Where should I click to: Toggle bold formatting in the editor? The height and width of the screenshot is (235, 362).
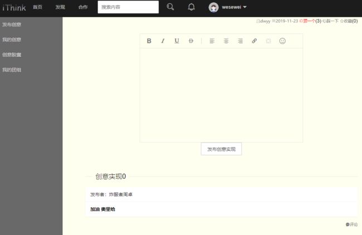click(x=149, y=41)
